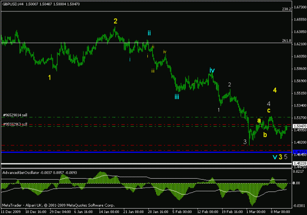This screenshot has width=307, height=215.
Task: Select the 238.2 Fibonacci level label
Action: 286,9
